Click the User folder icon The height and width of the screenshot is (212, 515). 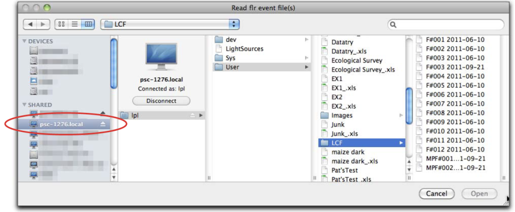point(219,67)
